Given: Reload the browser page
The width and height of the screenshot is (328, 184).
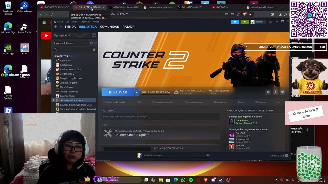Looking at the screenshot, I should click(x=51, y=14).
